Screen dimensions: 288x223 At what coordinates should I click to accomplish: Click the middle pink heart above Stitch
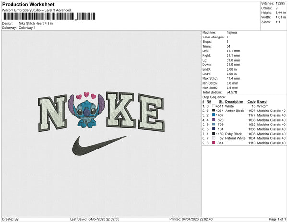pos(86,95)
